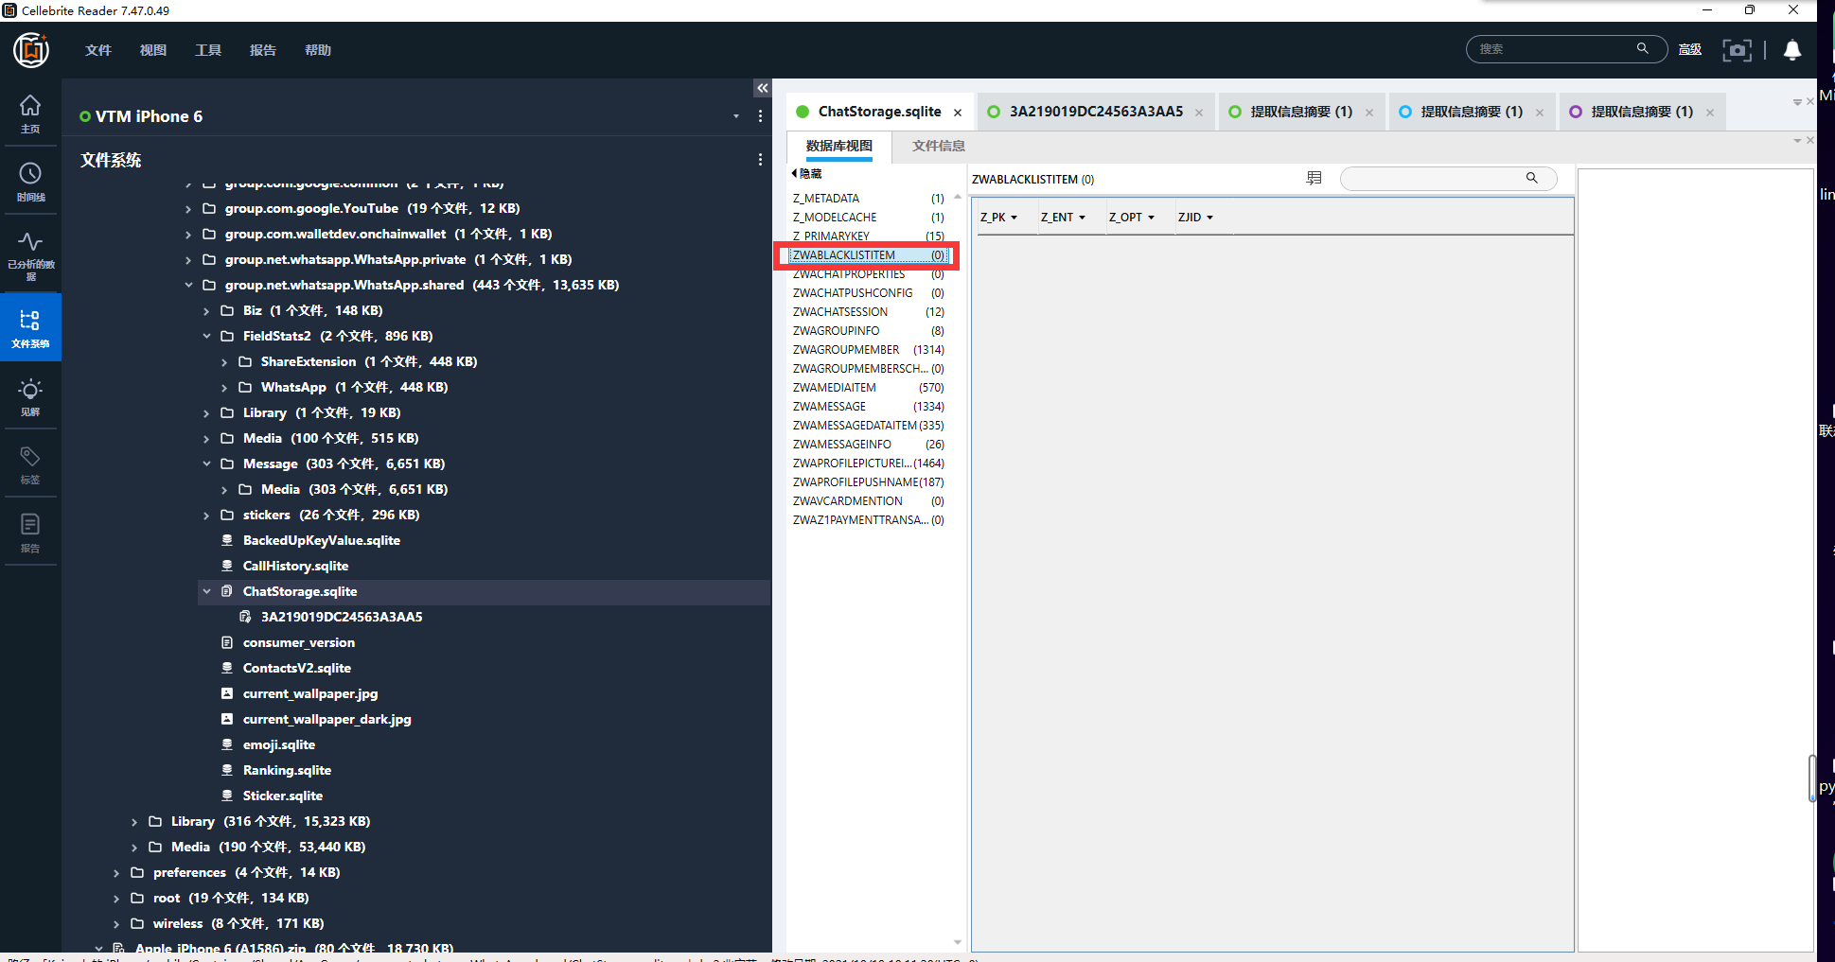Viewport: 1835px width, 962px height.
Task: Open the Insights lightbulb sidebar icon
Action: pyautogui.click(x=30, y=397)
